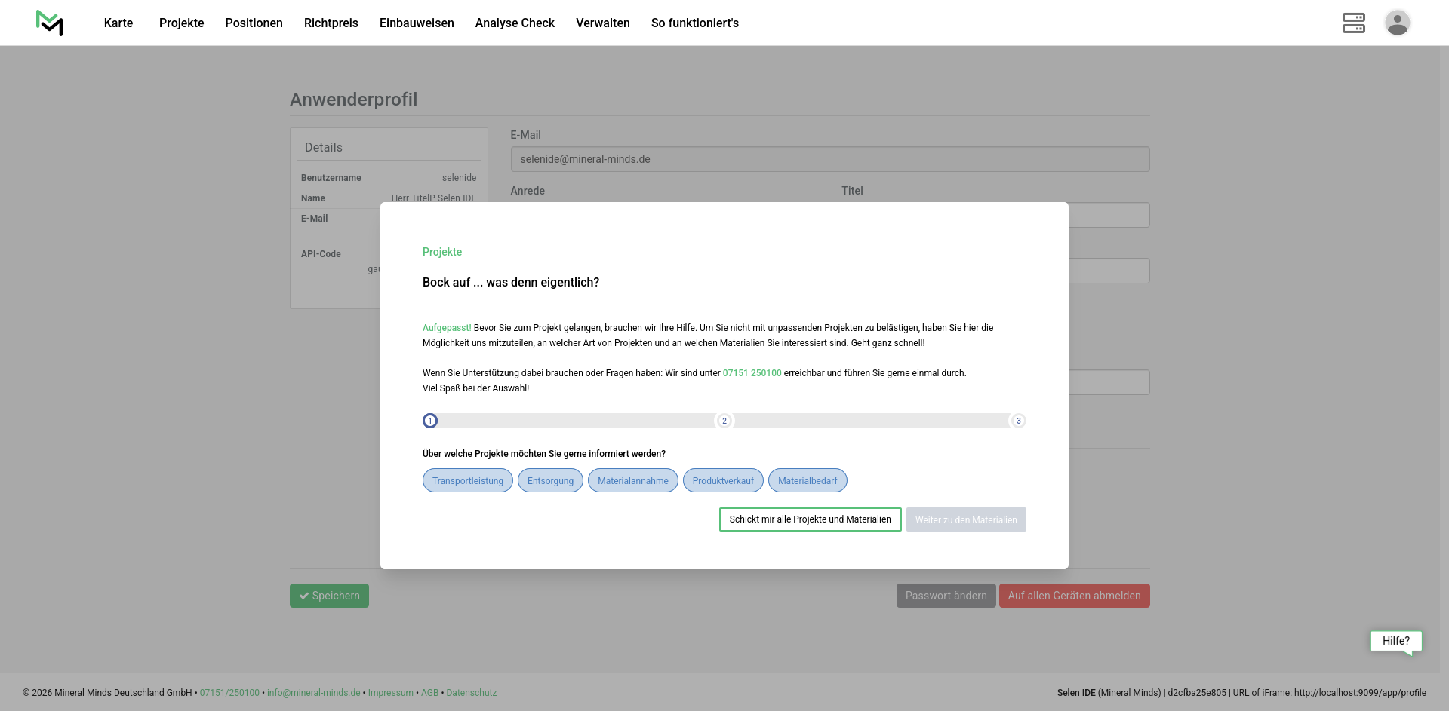The width and height of the screenshot is (1449, 711).
Task: Click the E-Mail input field
Action: click(829, 159)
